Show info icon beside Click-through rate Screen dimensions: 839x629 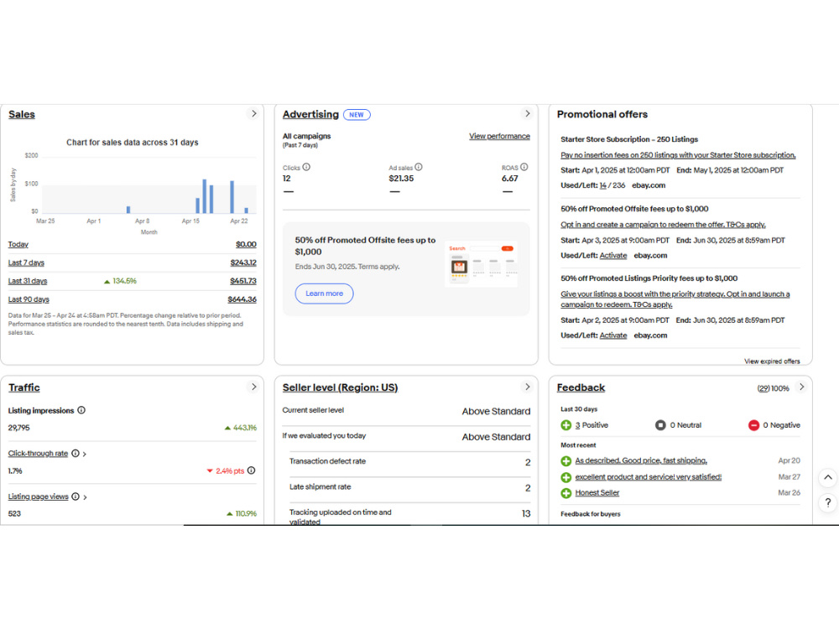point(76,453)
